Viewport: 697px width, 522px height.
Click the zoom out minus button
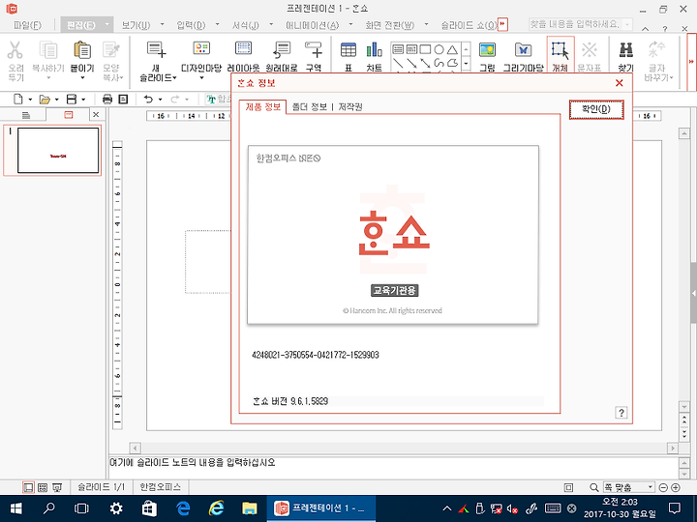point(663,488)
